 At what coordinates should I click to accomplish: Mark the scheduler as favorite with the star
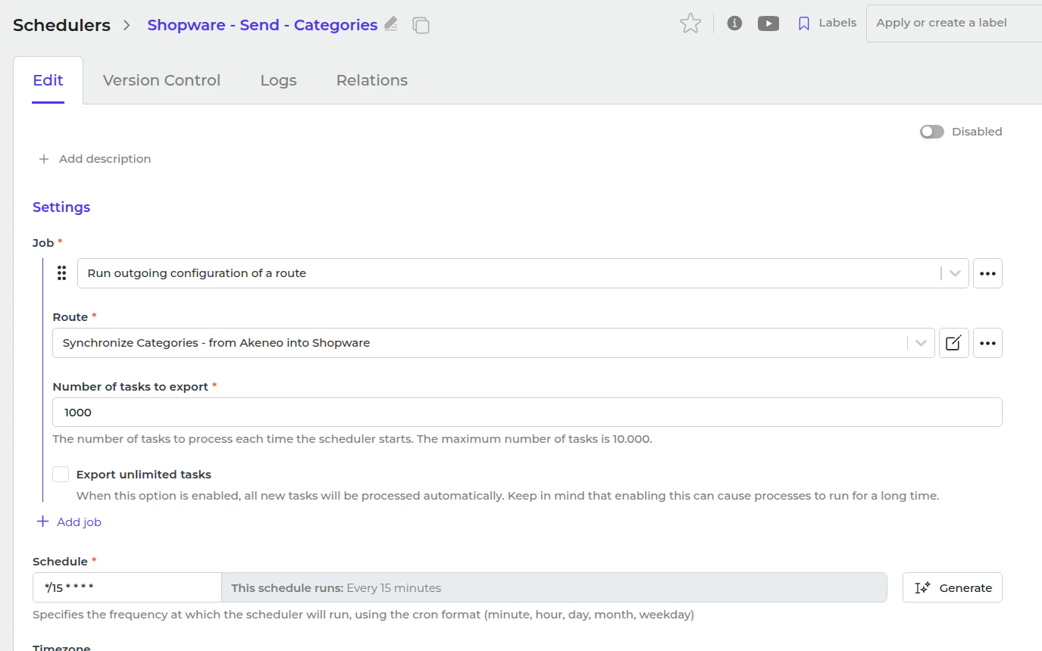click(690, 23)
